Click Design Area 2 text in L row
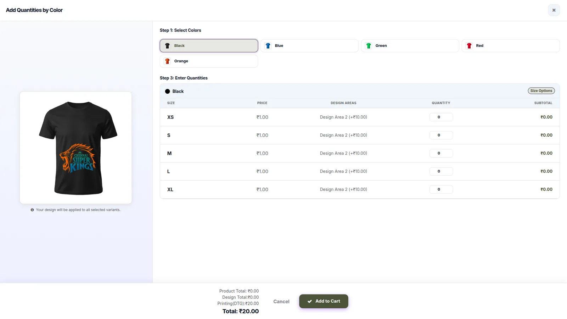Screen dimensions: 567x319 (343, 171)
